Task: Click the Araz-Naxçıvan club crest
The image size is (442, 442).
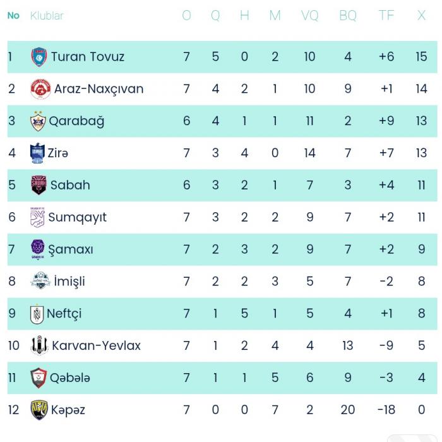Action: [x=40, y=89]
